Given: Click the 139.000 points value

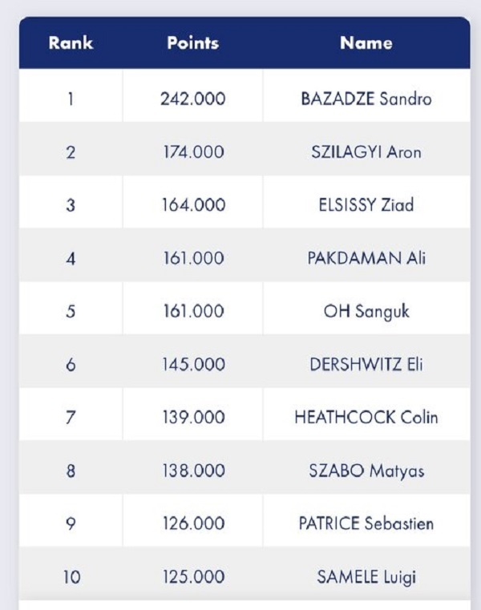Looking at the screenshot, I should pos(192,418).
